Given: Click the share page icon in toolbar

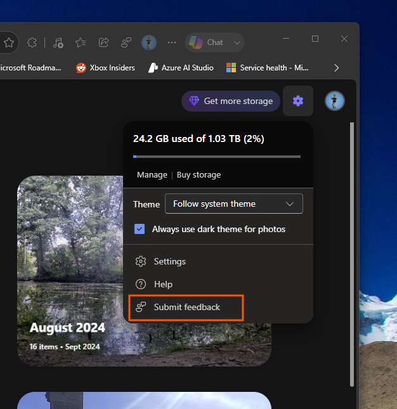Looking at the screenshot, I should tap(103, 42).
